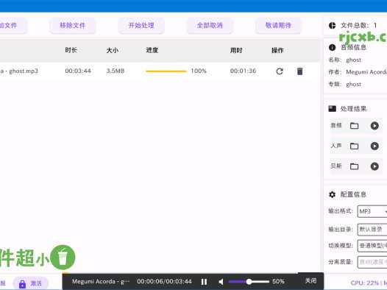Screen dimensions: 387x290
Task: Cancel all with 全部取消 button
Action: (210, 26)
